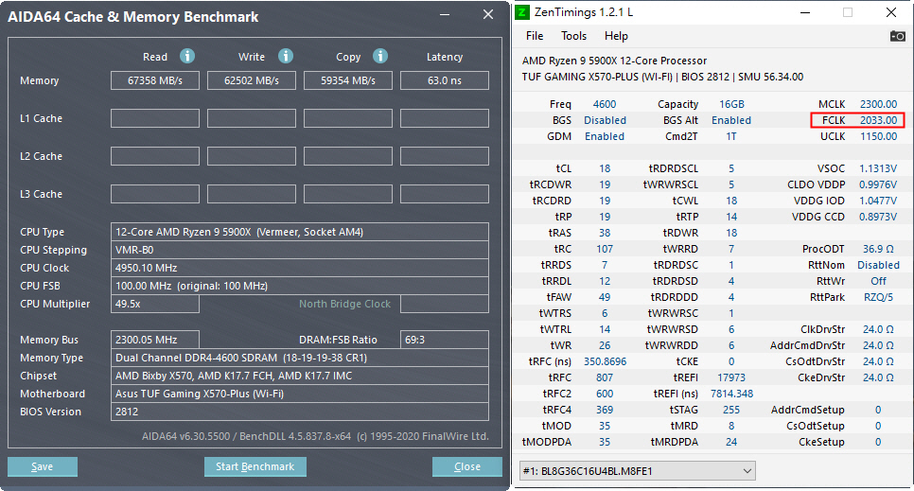The height and width of the screenshot is (491, 914).
Task: Click the CLDO VDDP value 0.9976V
Action: pyautogui.click(x=878, y=184)
